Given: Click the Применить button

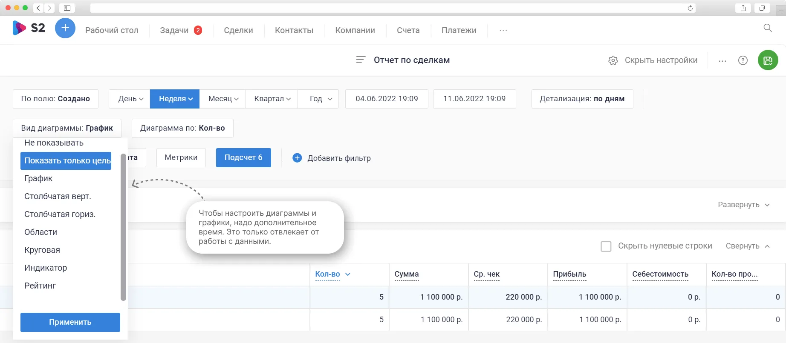Looking at the screenshot, I should pos(70,322).
